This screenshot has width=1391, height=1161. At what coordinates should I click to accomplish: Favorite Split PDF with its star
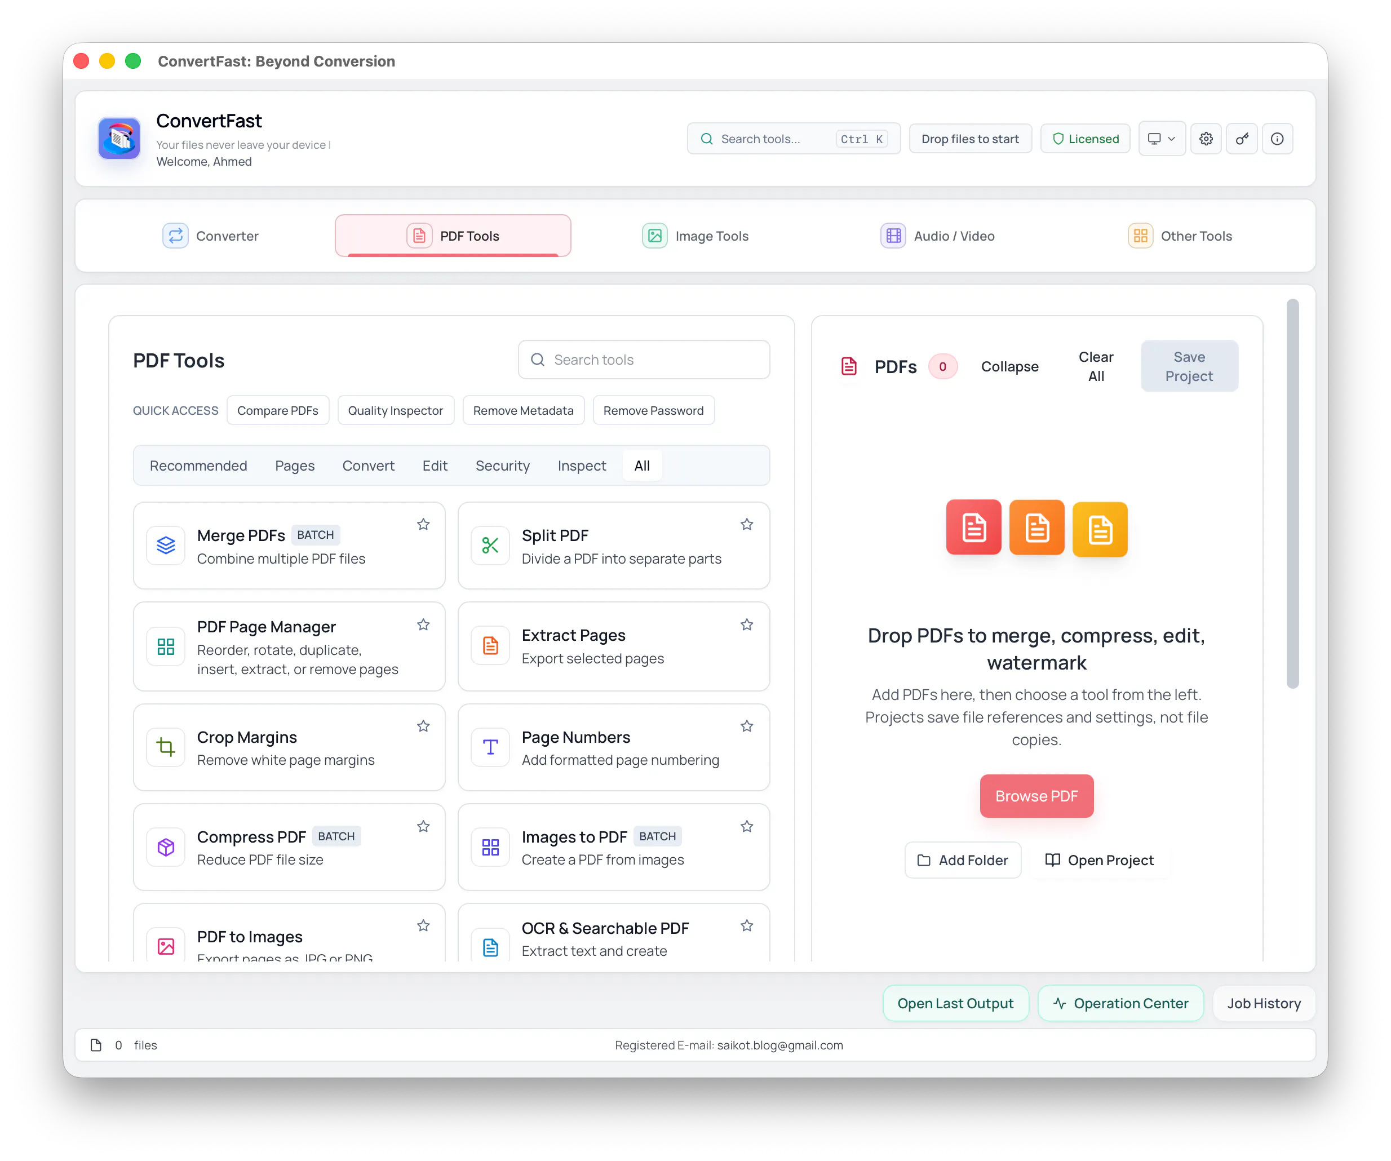click(747, 525)
